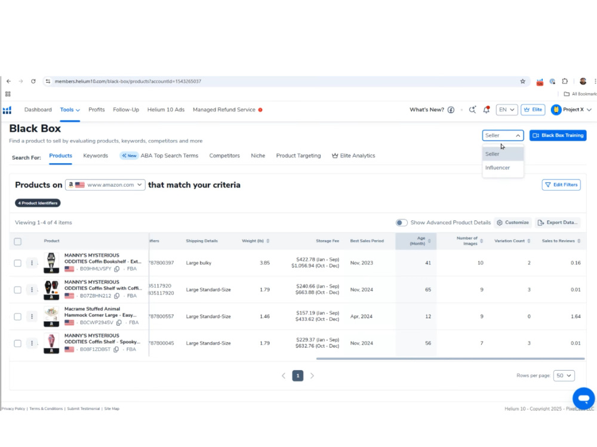Image resolution: width=597 pixels, height=447 pixels.
Task: Open the browser profile avatar
Action: pyautogui.click(x=583, y=81)
